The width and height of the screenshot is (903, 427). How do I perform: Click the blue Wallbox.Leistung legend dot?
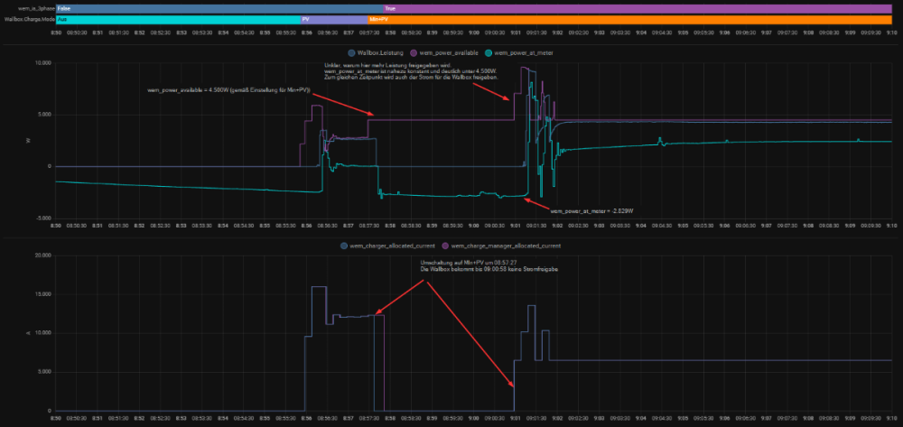point(351,52)
